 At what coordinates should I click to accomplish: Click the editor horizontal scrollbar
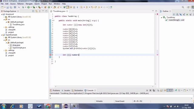pos(104,86)
